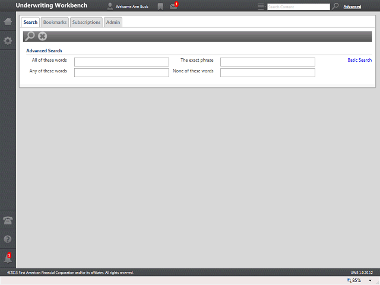
Task: Click the browser zoom magnifier icon
Action: 349,280
